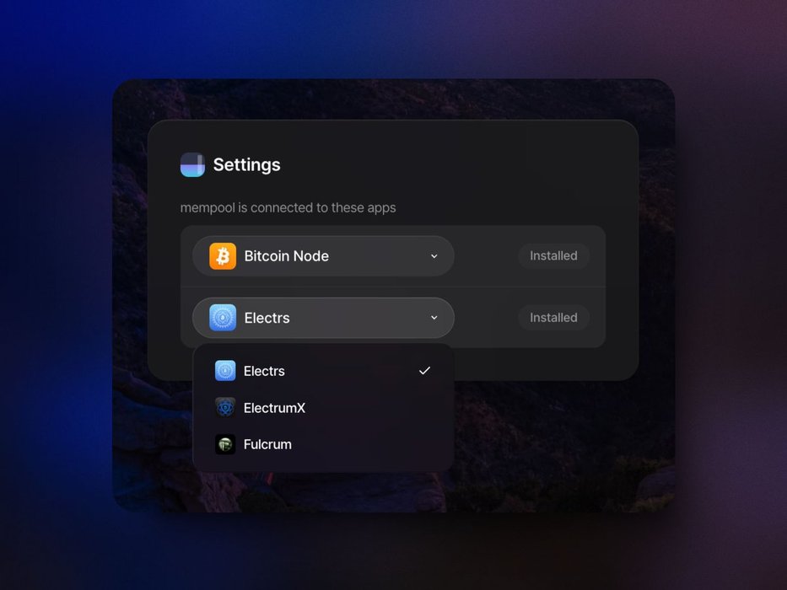This screenshot has width=787, height=590.
Task: Click the ElectrumX icon in the list
Action: click(x=225, y=408)
